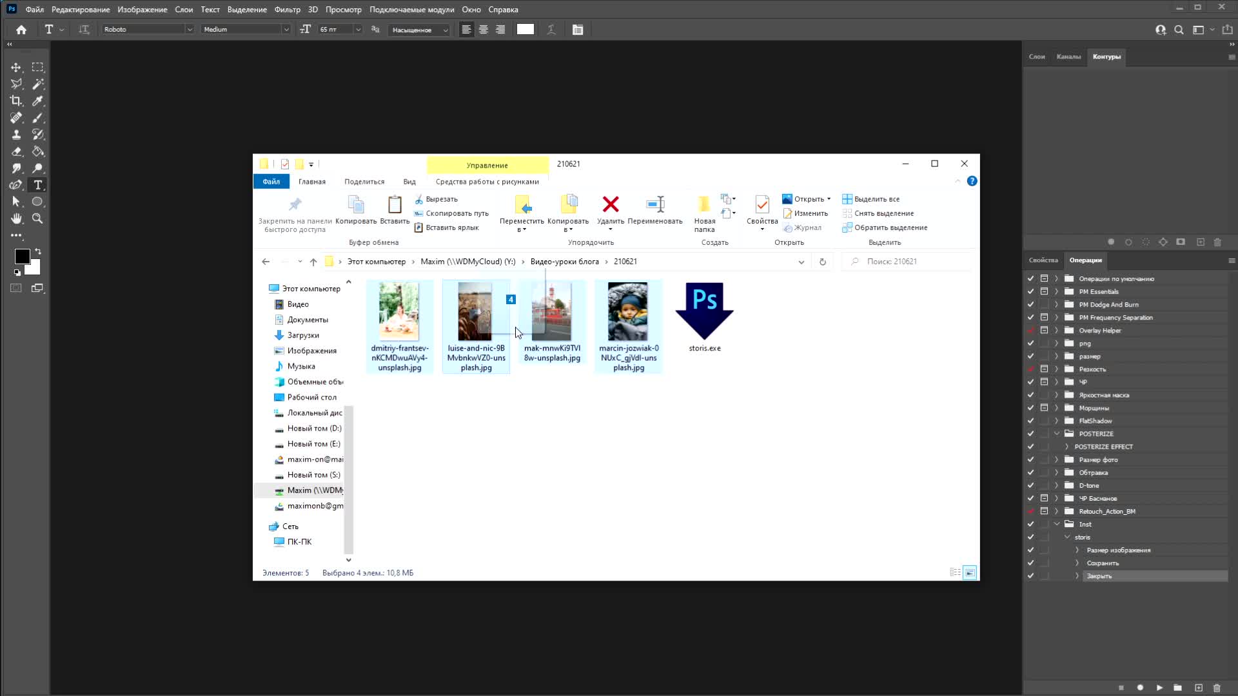This screenshot has width=1238, height=696.
Task: Toggle the checkmark for the Закрыть action step
Action: point(1030,576)
